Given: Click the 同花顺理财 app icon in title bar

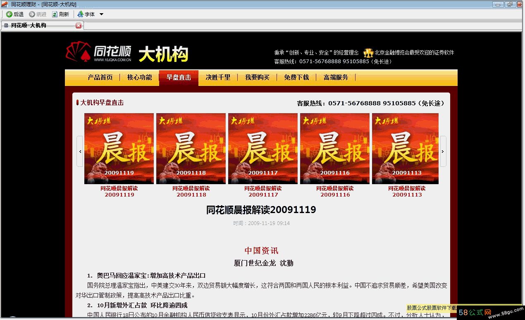Looking at the screenshot, I should pyautogui.click(x=5, y=4).
